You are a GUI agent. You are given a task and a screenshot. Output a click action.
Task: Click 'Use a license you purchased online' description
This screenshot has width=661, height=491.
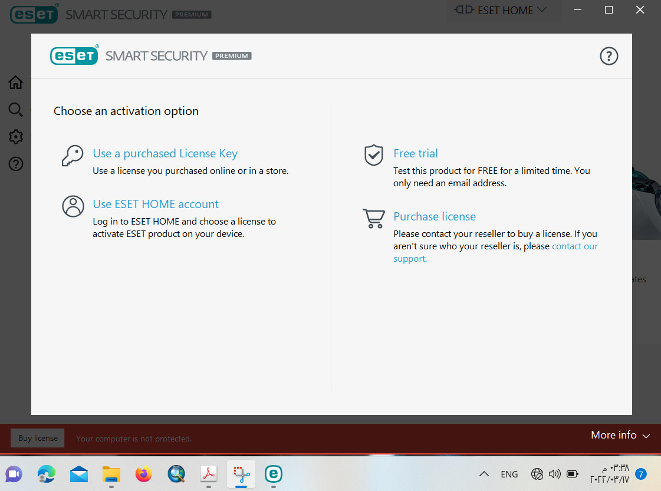(190, 171)
